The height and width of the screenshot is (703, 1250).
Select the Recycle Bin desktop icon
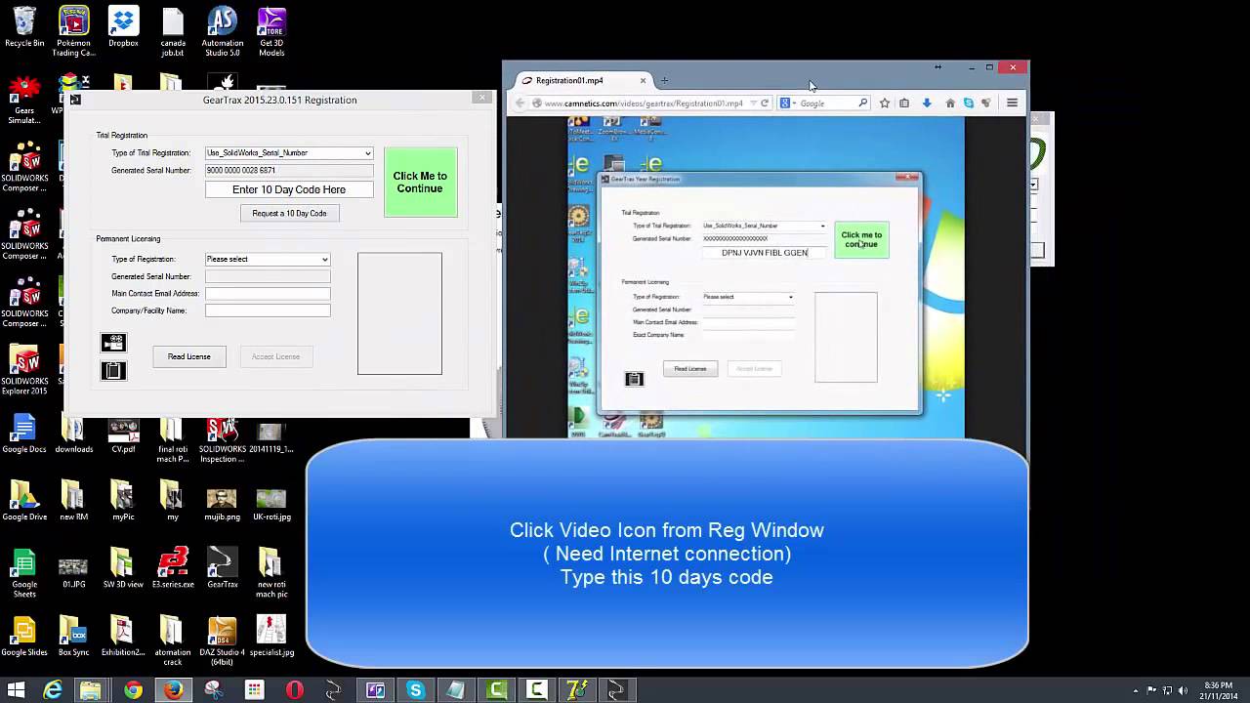pyautogui.click(x=24, y=26)
